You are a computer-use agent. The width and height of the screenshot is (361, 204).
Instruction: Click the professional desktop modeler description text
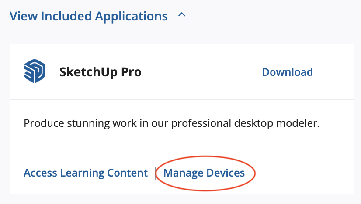click(172, 123)
